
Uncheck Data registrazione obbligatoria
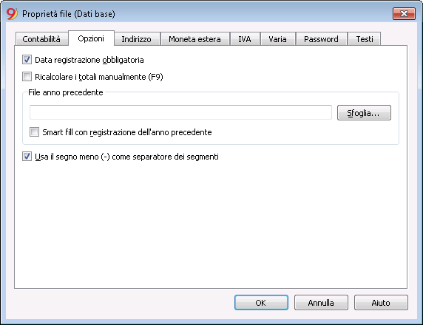(27, 60)
